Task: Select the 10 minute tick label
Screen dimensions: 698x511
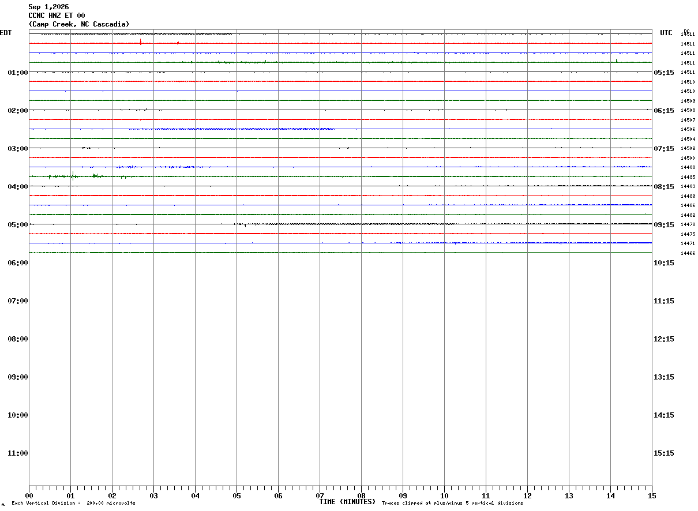Action: [x=444, y=496]
